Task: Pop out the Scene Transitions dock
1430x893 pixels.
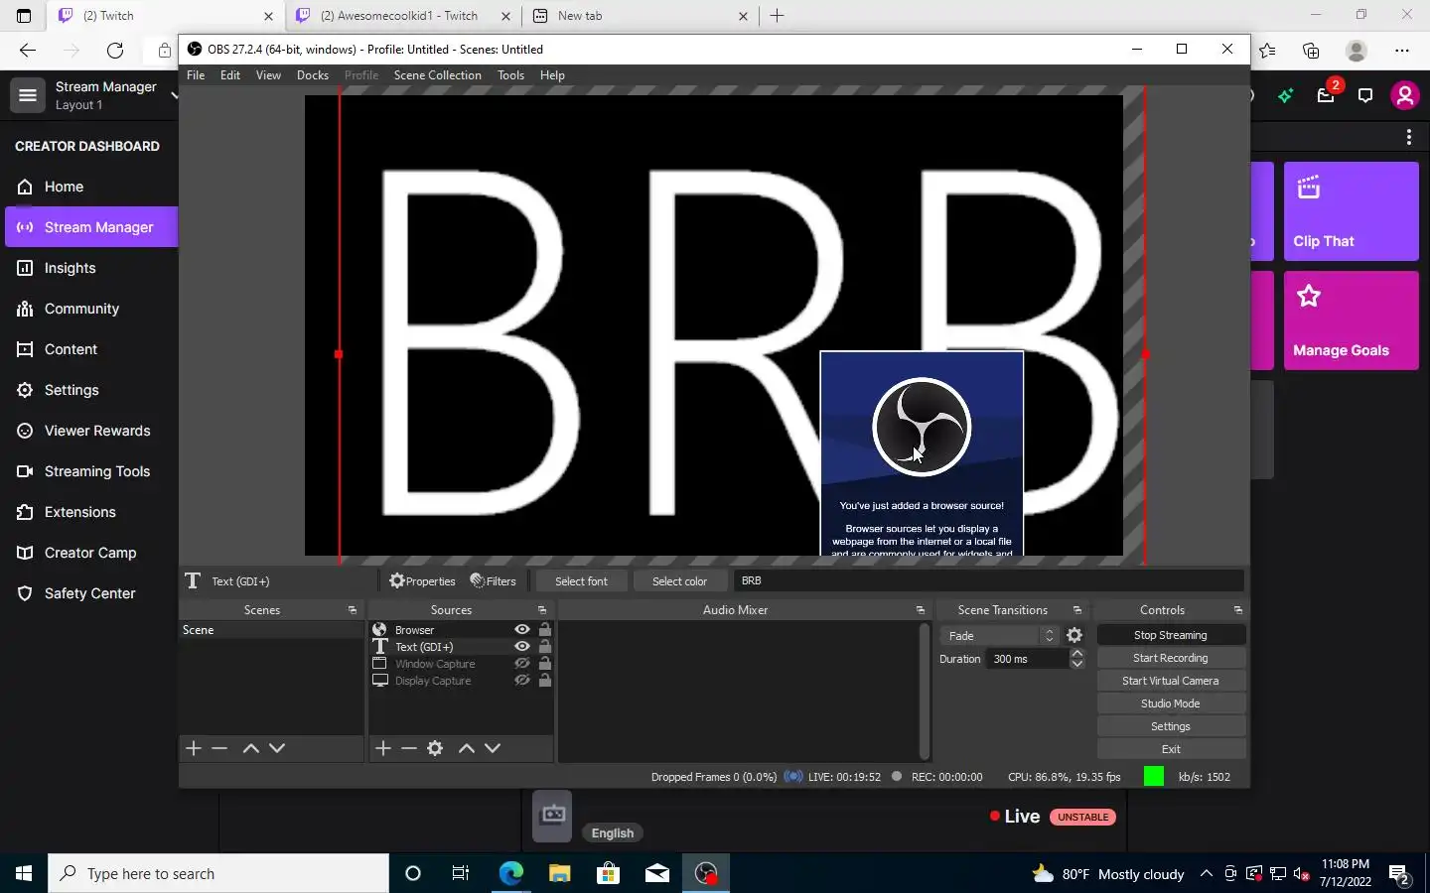Action: (1077, 610)
